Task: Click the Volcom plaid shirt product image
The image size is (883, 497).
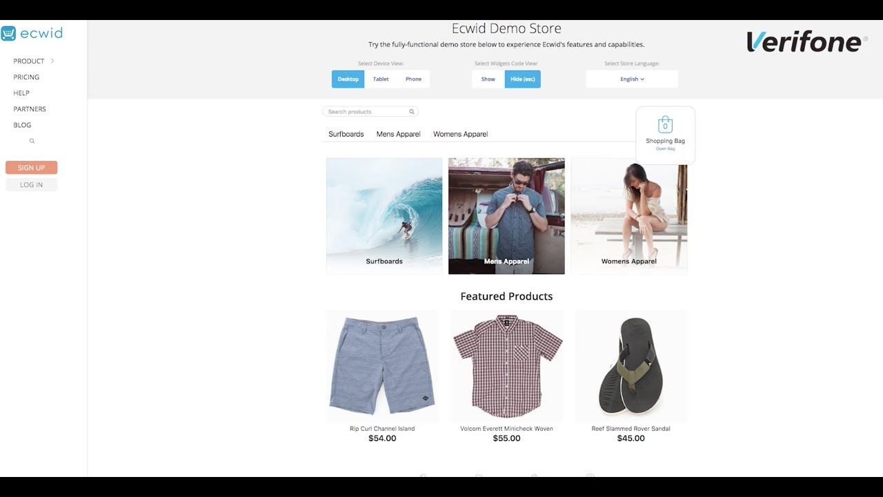Action: point(507,366)
